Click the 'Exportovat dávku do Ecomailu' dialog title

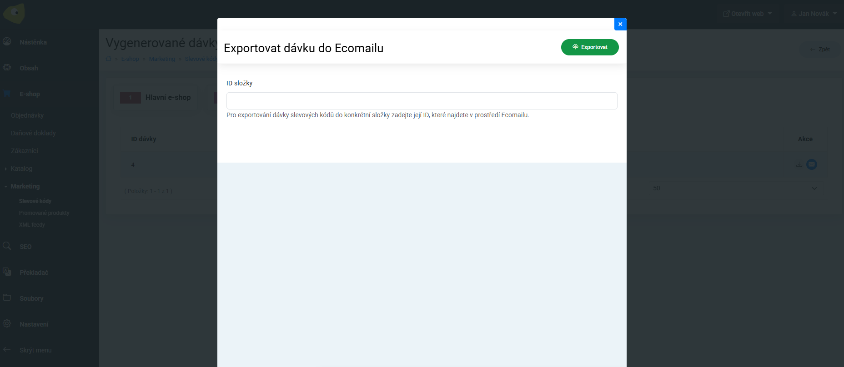pyautogui.click(x=304, y=48)
